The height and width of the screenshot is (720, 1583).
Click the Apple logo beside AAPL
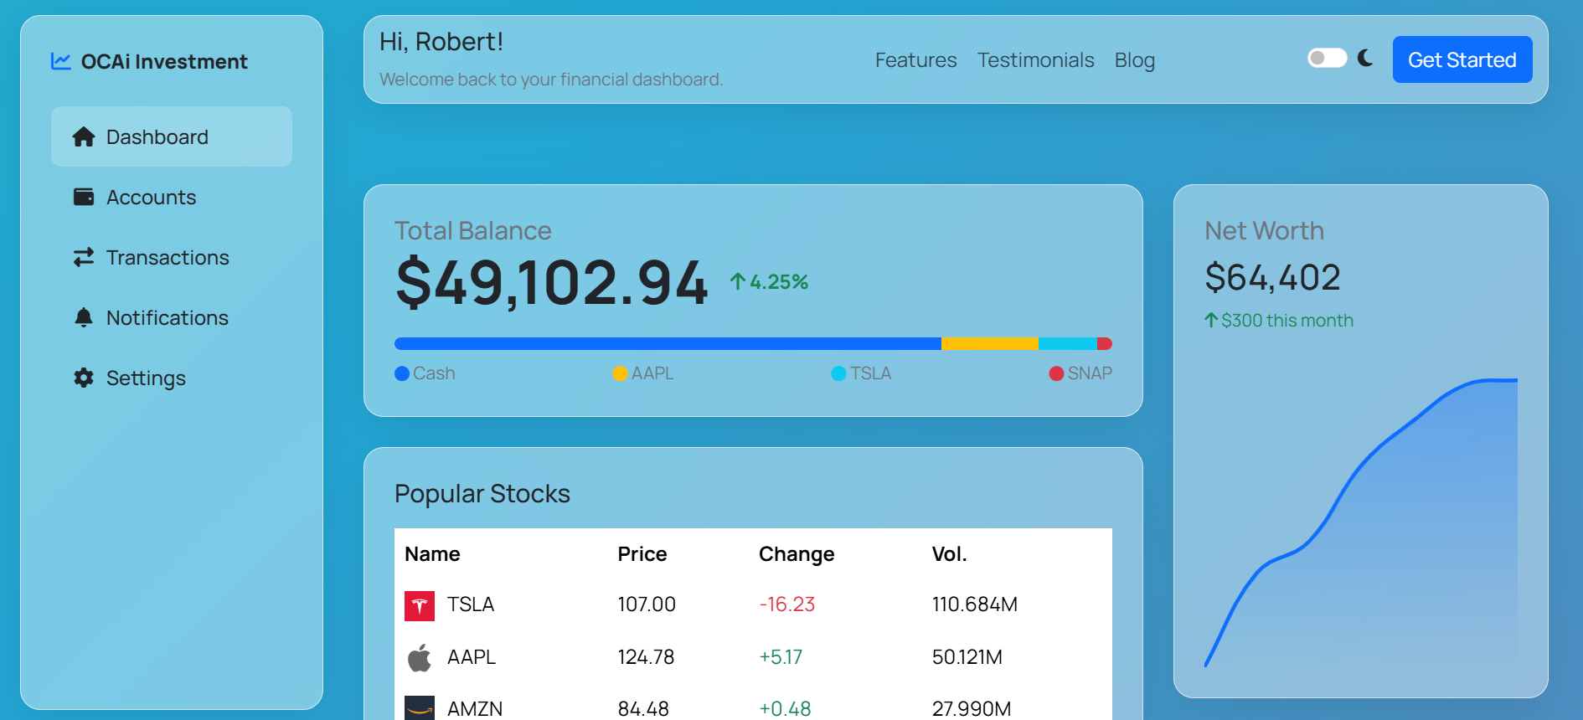tap(420, 658)
